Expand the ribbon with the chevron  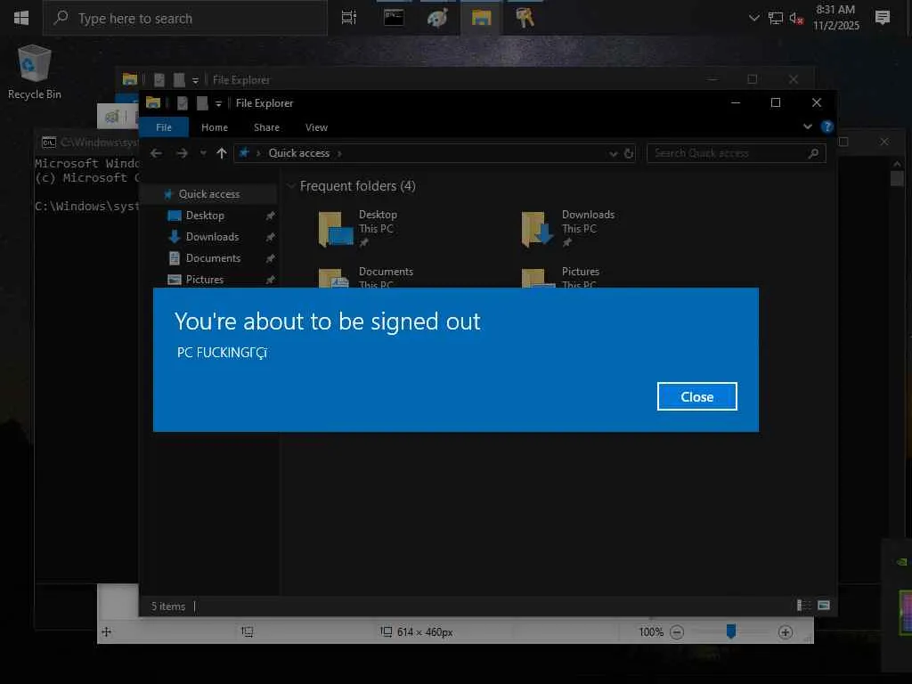click(x=807, y=126)
